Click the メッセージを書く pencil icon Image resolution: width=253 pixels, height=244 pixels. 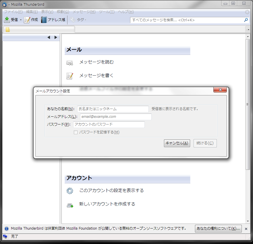(70, 76)
